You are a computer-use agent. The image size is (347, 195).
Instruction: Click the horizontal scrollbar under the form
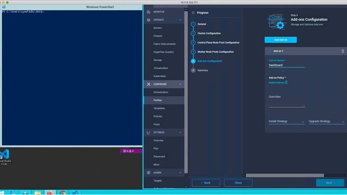tap(285, 175)
